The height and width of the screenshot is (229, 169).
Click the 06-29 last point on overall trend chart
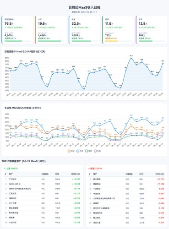(x=163, y=63)
